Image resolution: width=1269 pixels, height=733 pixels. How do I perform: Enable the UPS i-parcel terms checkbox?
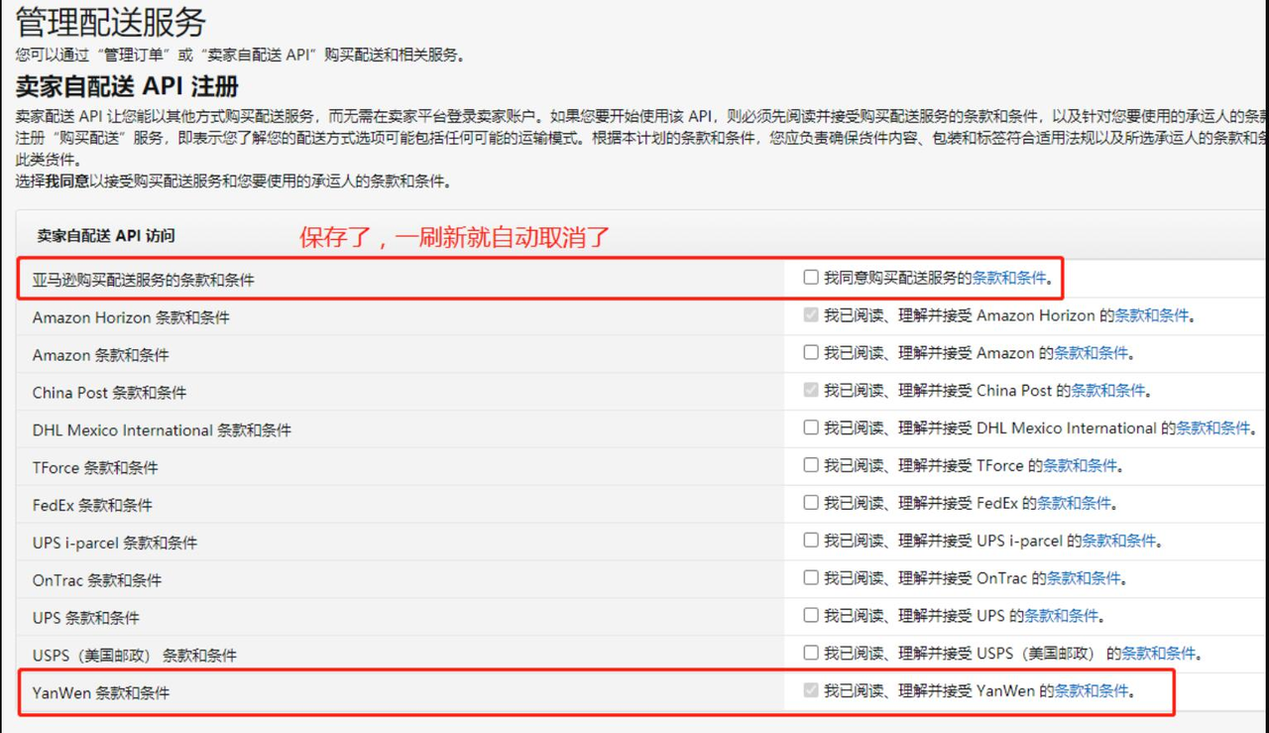811,541
